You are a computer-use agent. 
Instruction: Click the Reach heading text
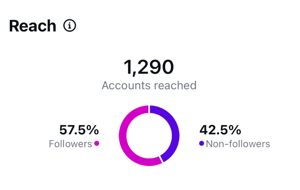click(32, 26)
